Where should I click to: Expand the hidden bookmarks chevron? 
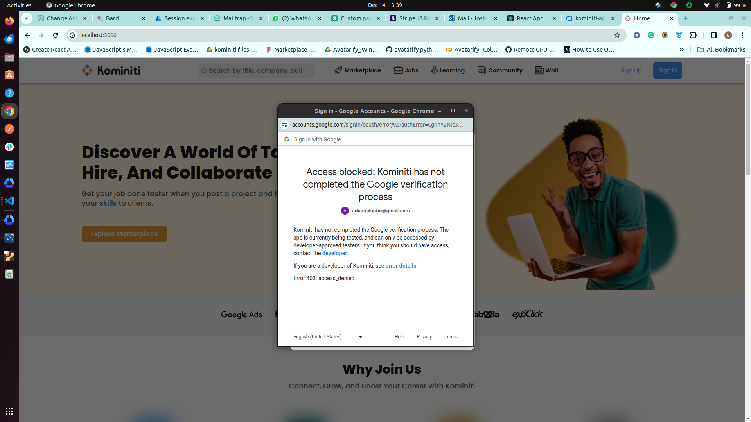tap(681, 50)
